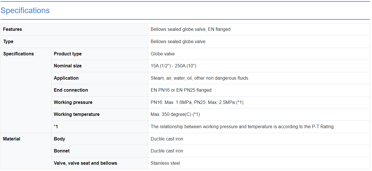Click the Steam, air, water, oil text
This screenshot has height=171, width=372.
click(199, 78)
